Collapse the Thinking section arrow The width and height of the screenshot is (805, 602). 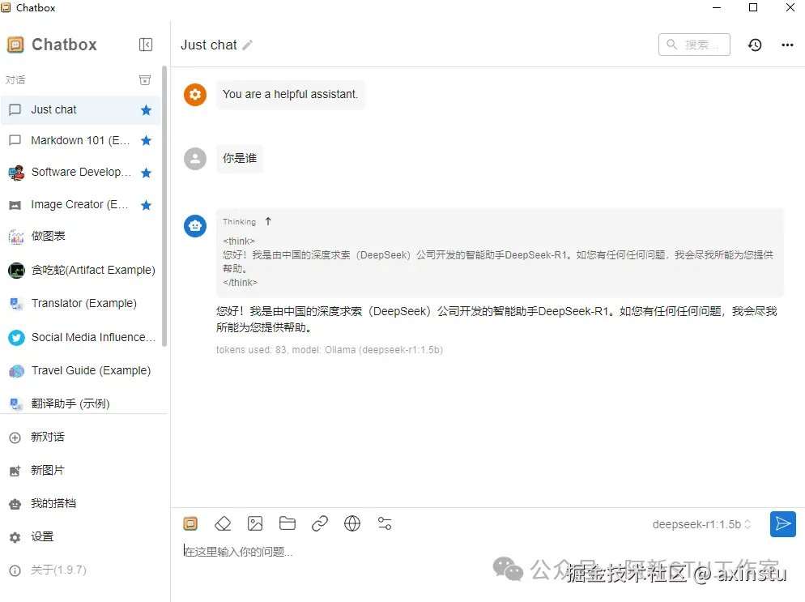point(268,221)
